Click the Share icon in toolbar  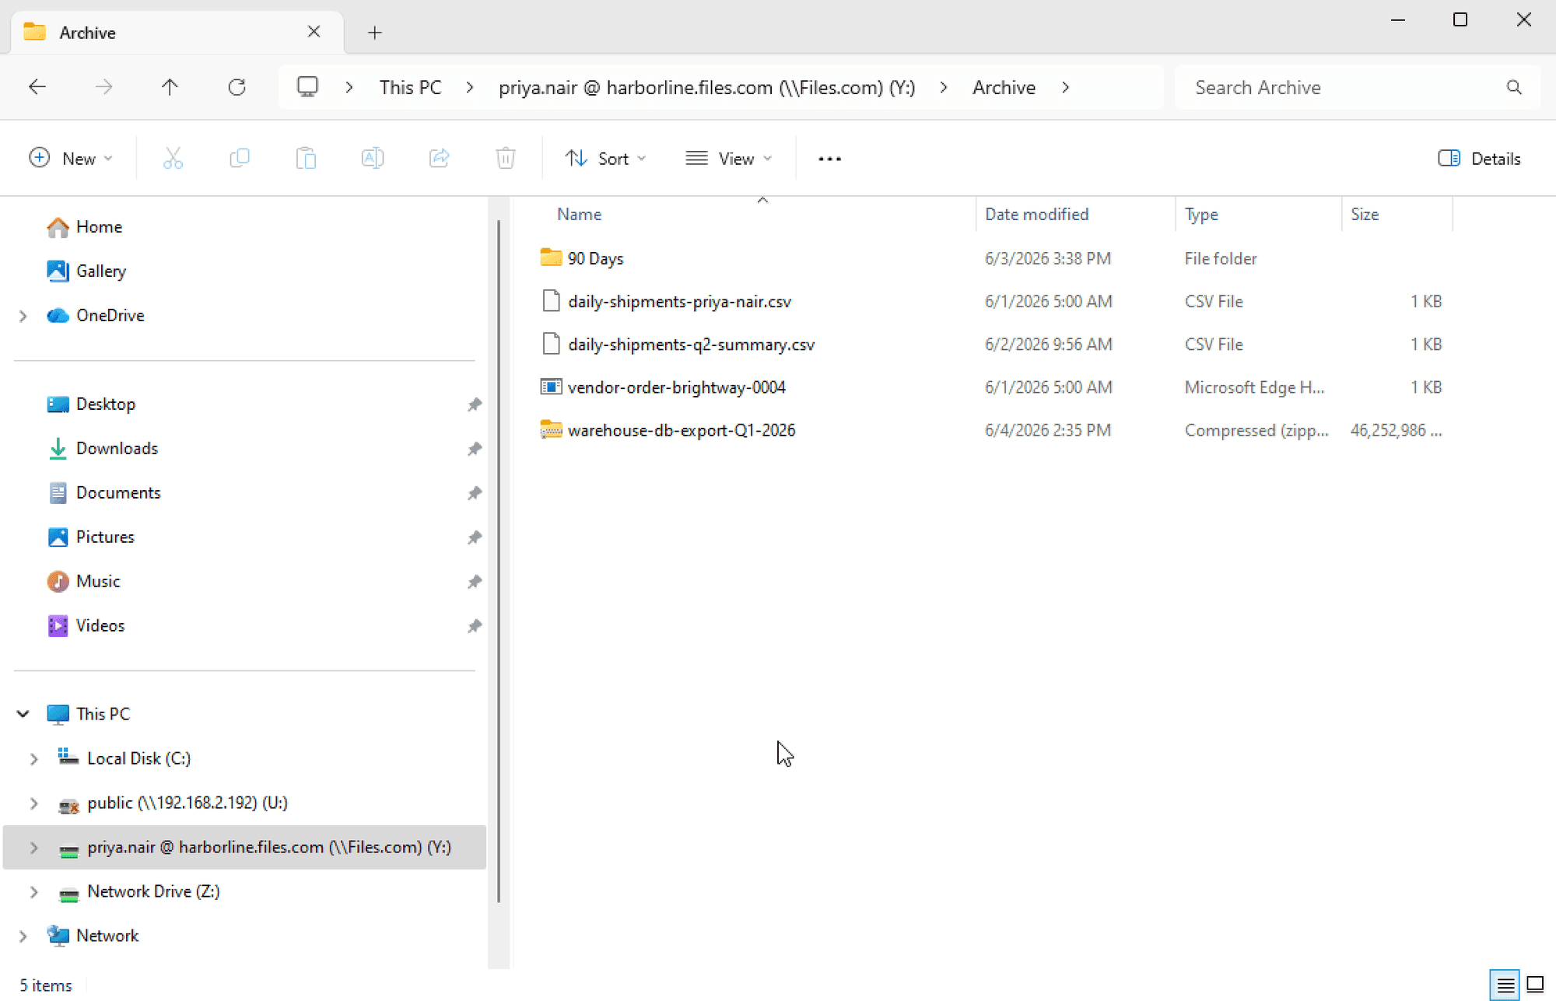(x=440, y=159)
